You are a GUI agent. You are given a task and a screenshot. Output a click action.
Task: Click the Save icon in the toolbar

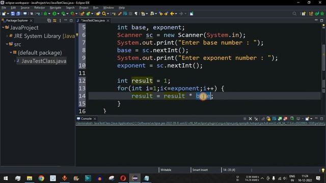click(x=13, y=14)
